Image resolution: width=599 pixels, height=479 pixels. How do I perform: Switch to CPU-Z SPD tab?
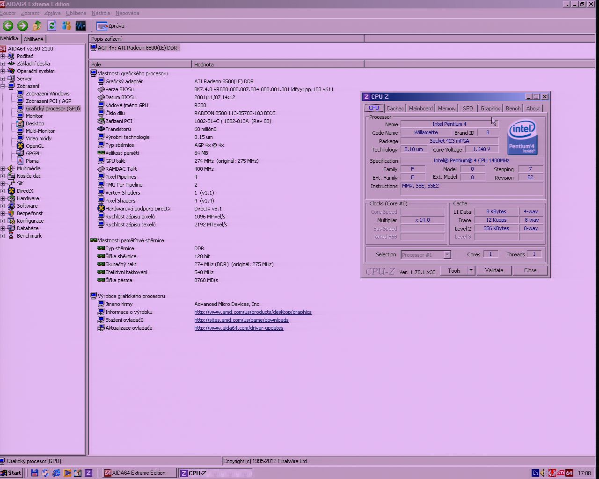[468, 109]
